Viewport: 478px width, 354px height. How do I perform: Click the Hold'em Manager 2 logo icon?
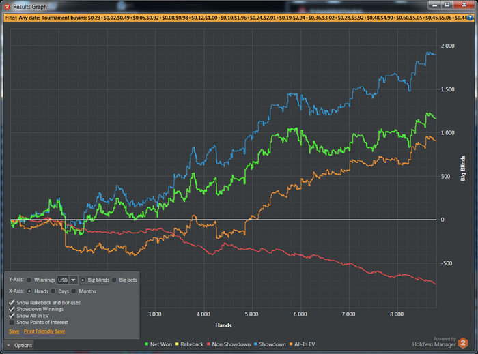pos(463,343)
